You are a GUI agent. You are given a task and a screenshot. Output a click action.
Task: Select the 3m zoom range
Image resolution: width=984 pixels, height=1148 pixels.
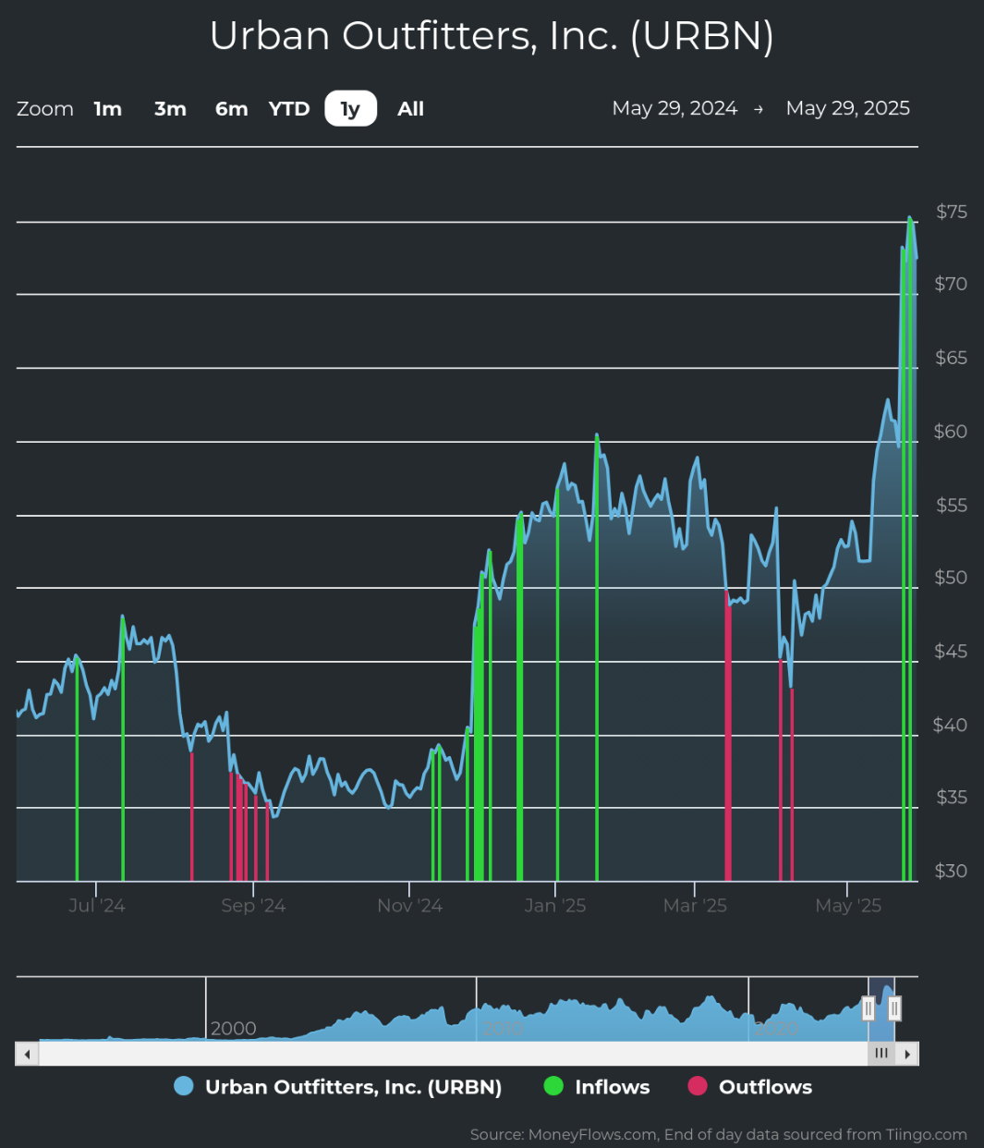(170, 109)
